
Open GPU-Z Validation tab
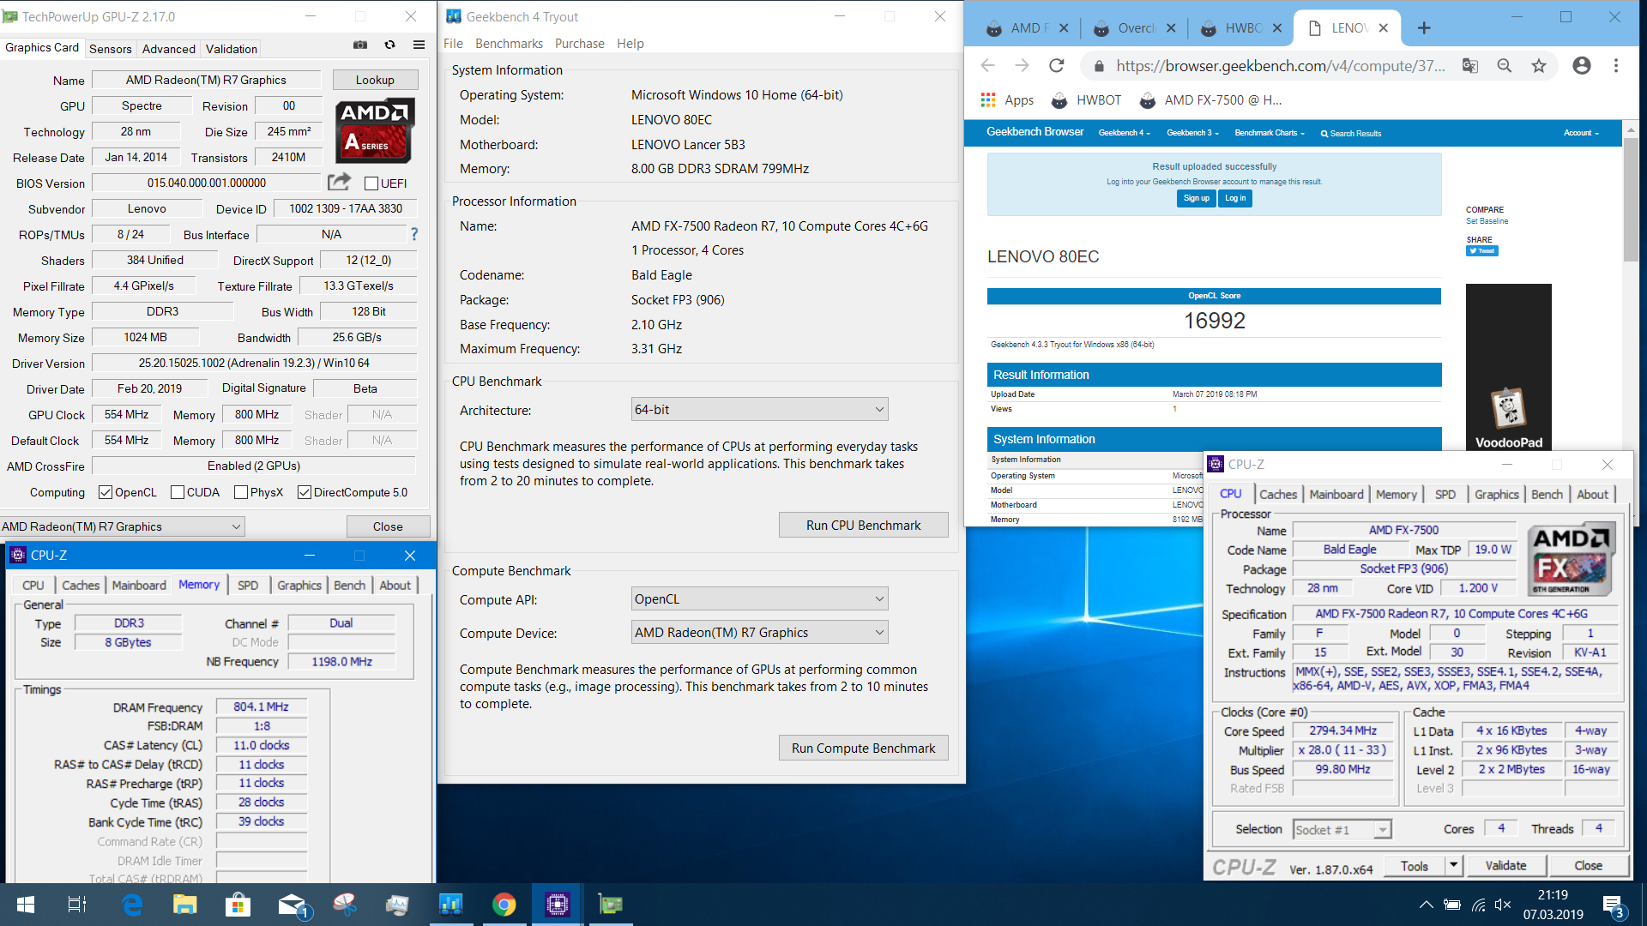[x=232, y=49]
